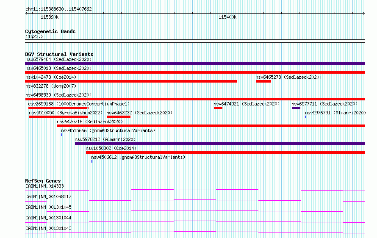377x238 pixels.
Task: Click the Cytogenetic Bands track heading
Action: (x=50, y=31)
